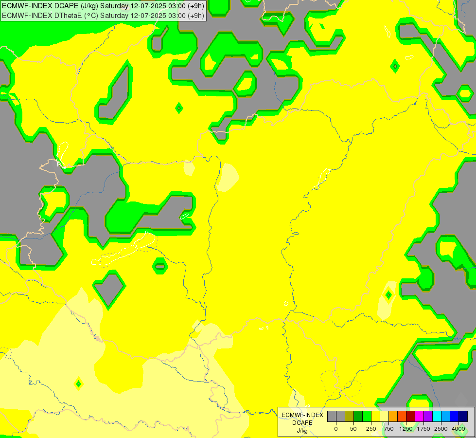The image size is (476, 438).
Task: Click the "1750" legend scale label
Action: click(423, 429)
